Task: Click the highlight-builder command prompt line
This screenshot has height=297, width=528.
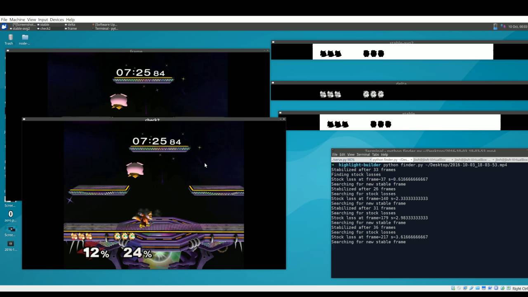Action: [x=419, y=165]
